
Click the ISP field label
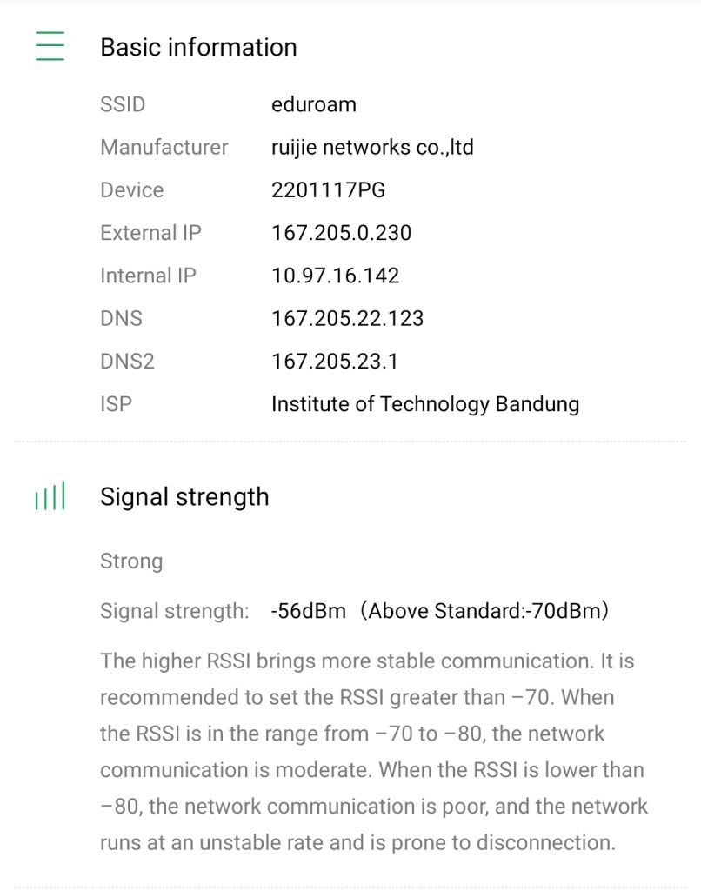click(116, 404)
